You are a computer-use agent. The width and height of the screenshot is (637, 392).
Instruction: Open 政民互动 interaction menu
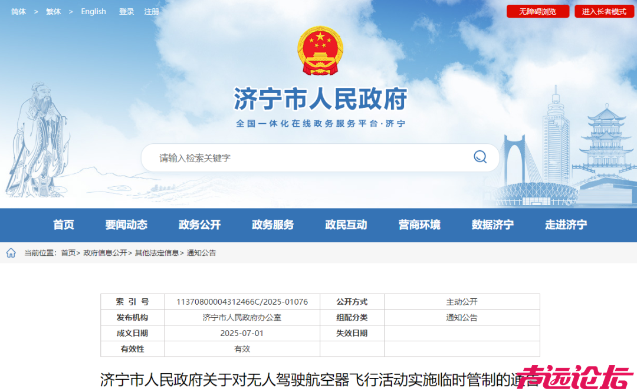pyautogui.click(x=346, y=225)
